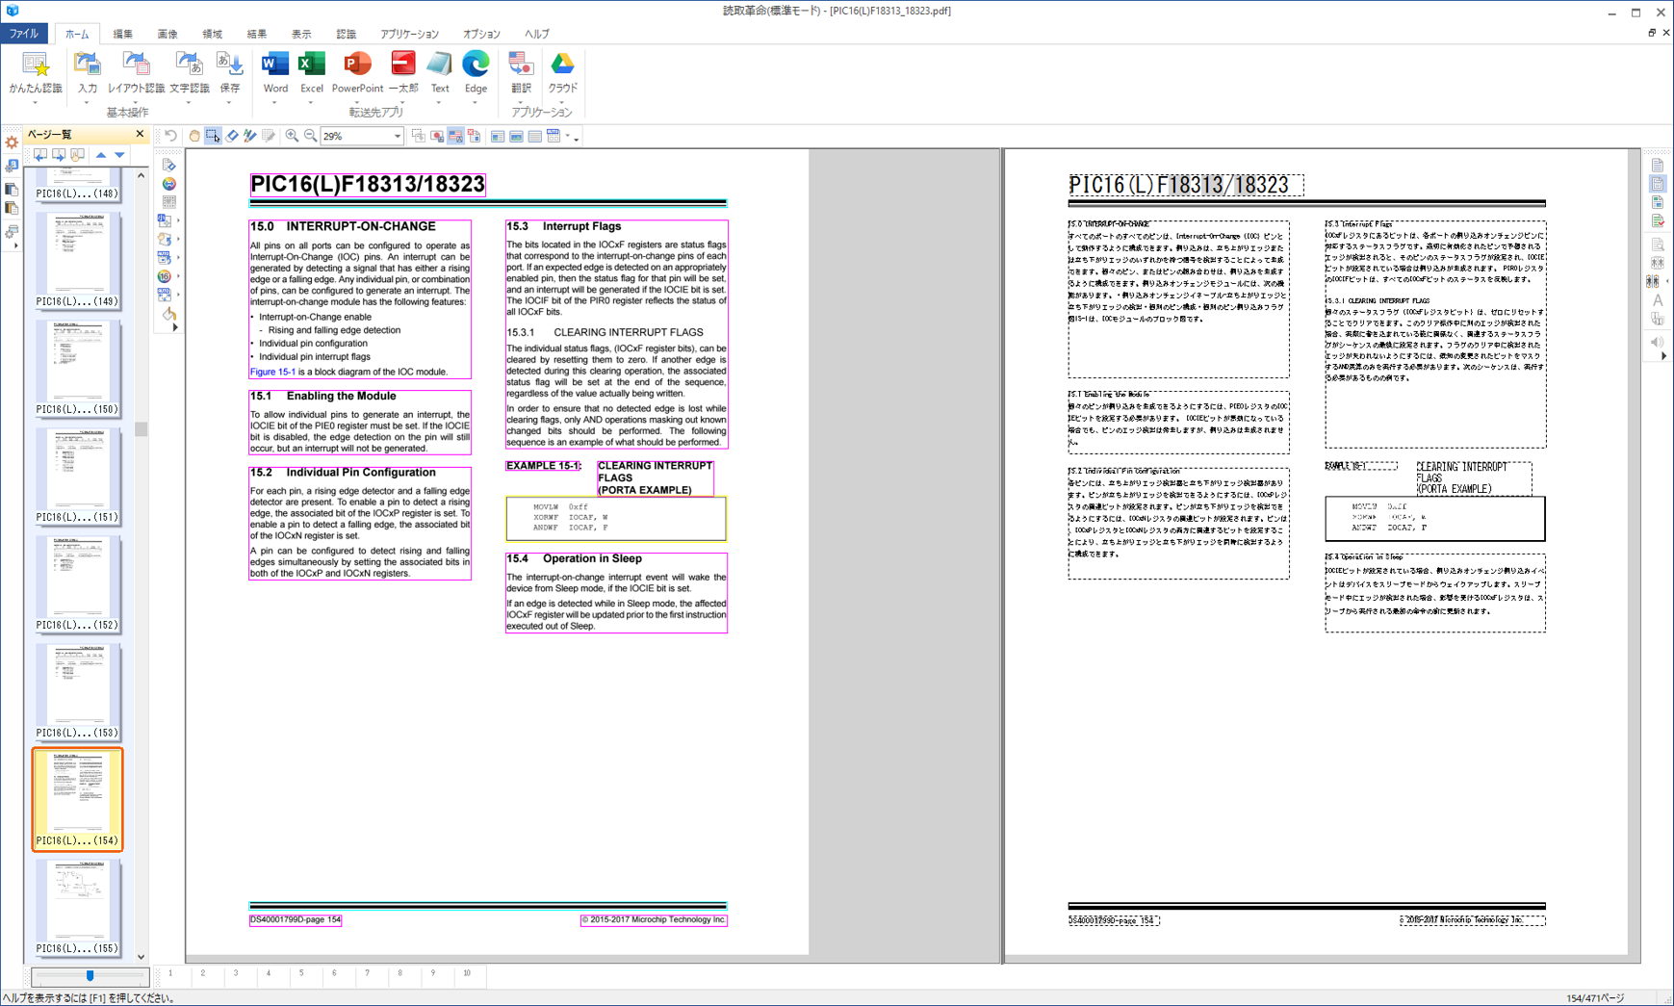Expand the Excel button dropdown arrow

[311, 102]
